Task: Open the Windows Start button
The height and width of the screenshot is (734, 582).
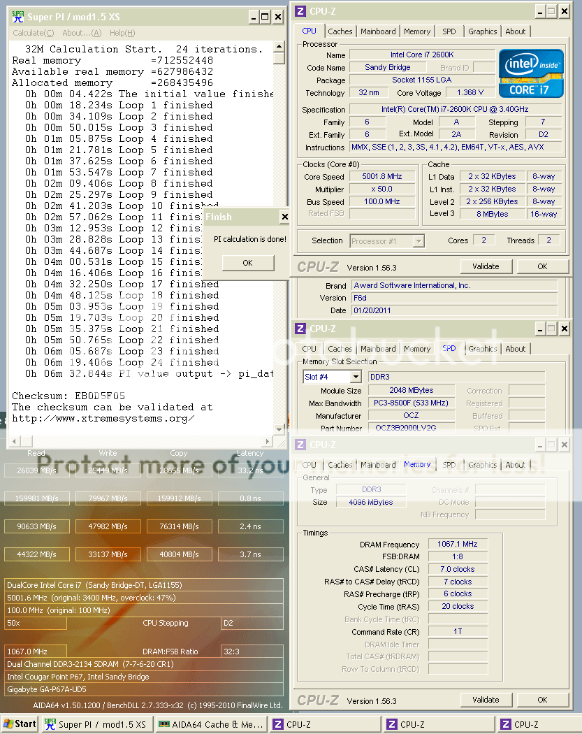Action: (19, 724)
